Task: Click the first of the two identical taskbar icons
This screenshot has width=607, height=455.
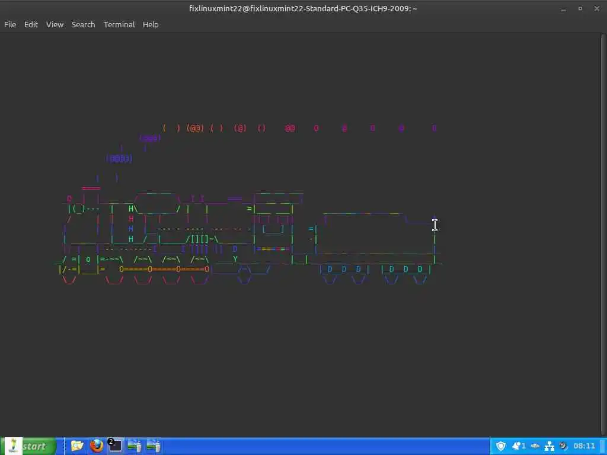Action: 135,446
